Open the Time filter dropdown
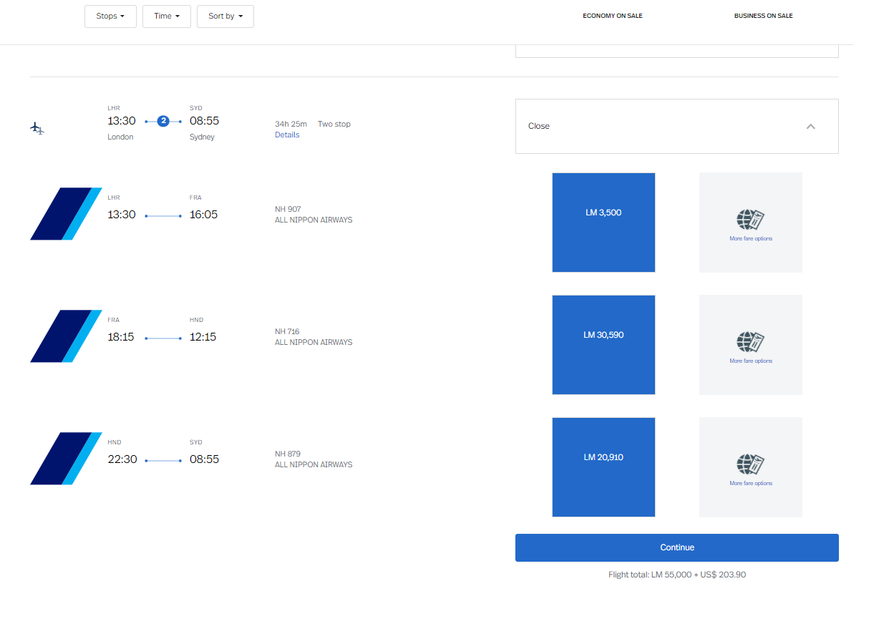The width and height of the screenshot is (889, 644). 167,16
